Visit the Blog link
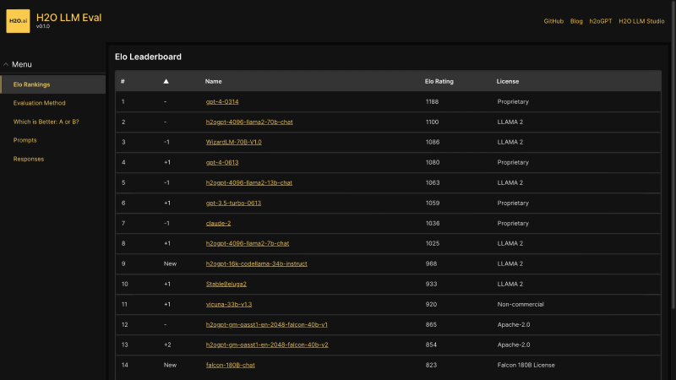676x380 pixels. [x=576, y=20]
